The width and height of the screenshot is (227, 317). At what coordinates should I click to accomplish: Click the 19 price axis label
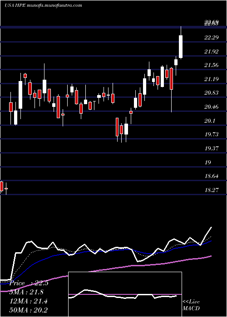(208, 162)
